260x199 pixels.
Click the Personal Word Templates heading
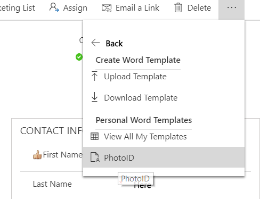click(144, 120)
